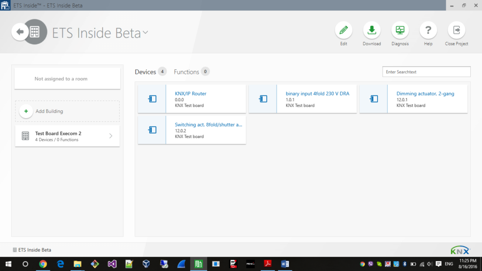Screen dimensions: 482x271
Task: Select the Test Board Execom 2 building
Action: 67,136
